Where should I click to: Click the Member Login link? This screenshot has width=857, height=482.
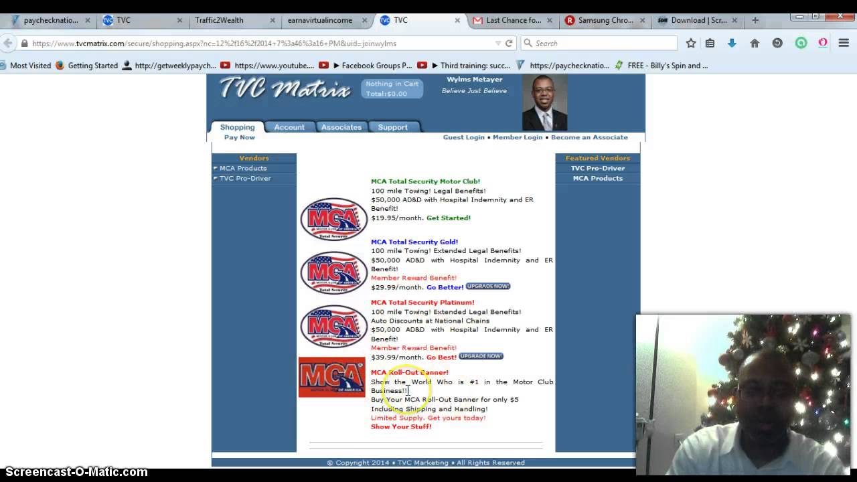[x=518, y=137]
